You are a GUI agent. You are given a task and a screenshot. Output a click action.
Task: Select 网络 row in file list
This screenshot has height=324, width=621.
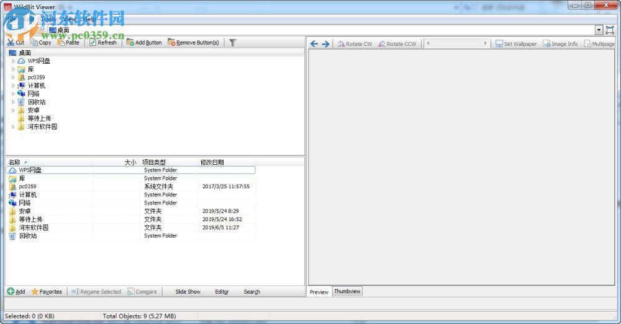[x=130, y=203]
